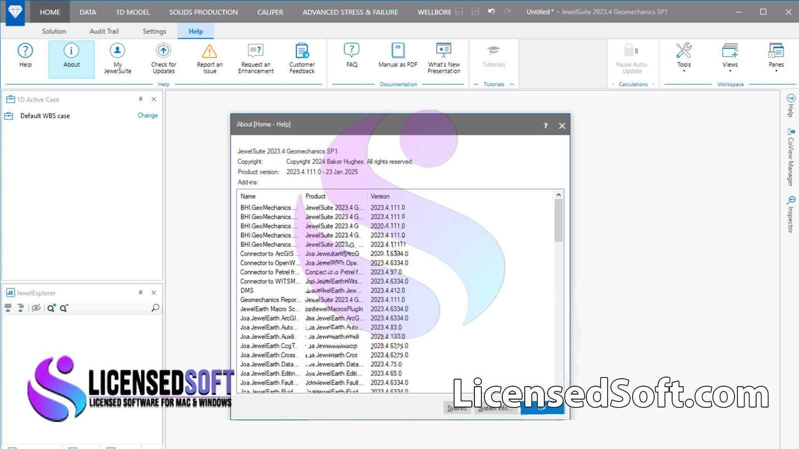Switch to the HOME ribbon tab
The width and height of the screenshot is (799, 449).
50,12
